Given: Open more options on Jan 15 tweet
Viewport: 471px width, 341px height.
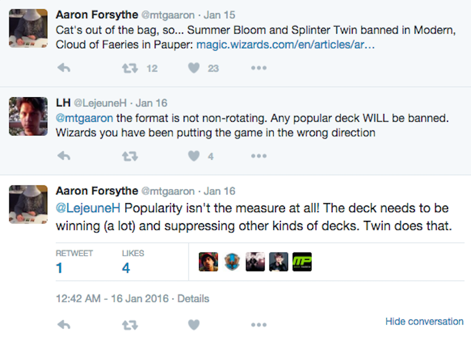Looking at the screenshot, I should (x=258, y=68).
